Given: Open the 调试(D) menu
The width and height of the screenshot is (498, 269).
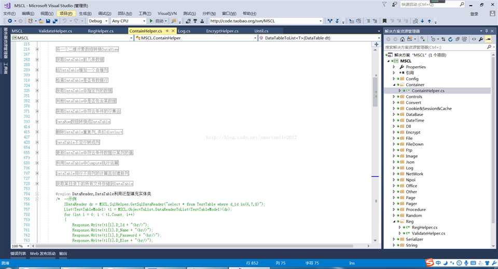Looking at the screenshot, I should 104,13.
